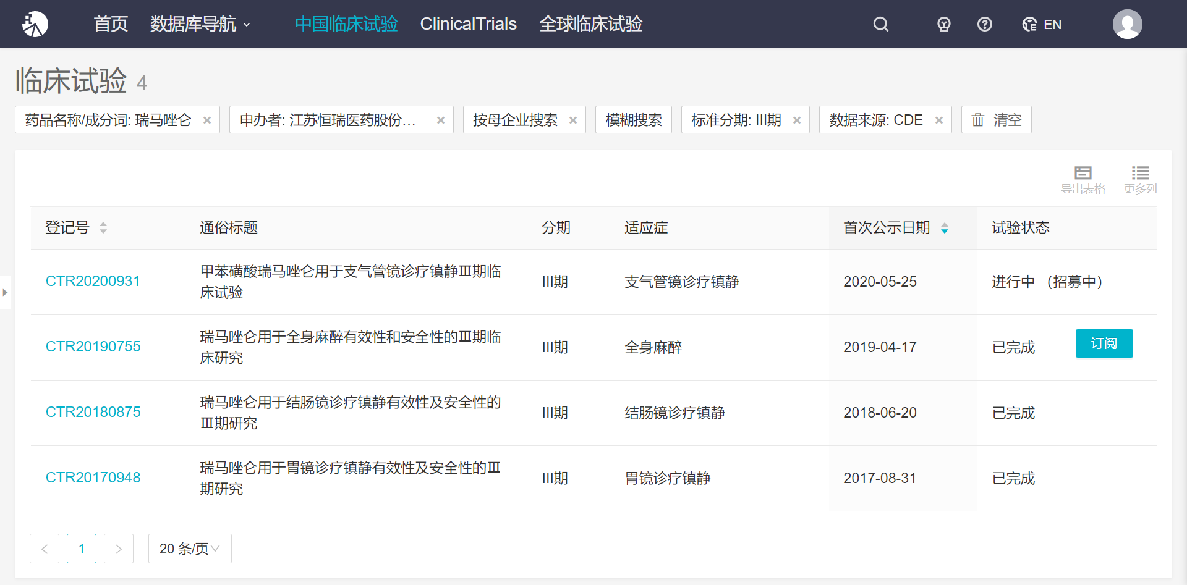Viewport: 1187px width, 585px height.
Task: Click date 2019-04-17
Action: pyautogui.click(x=880, y=347)
